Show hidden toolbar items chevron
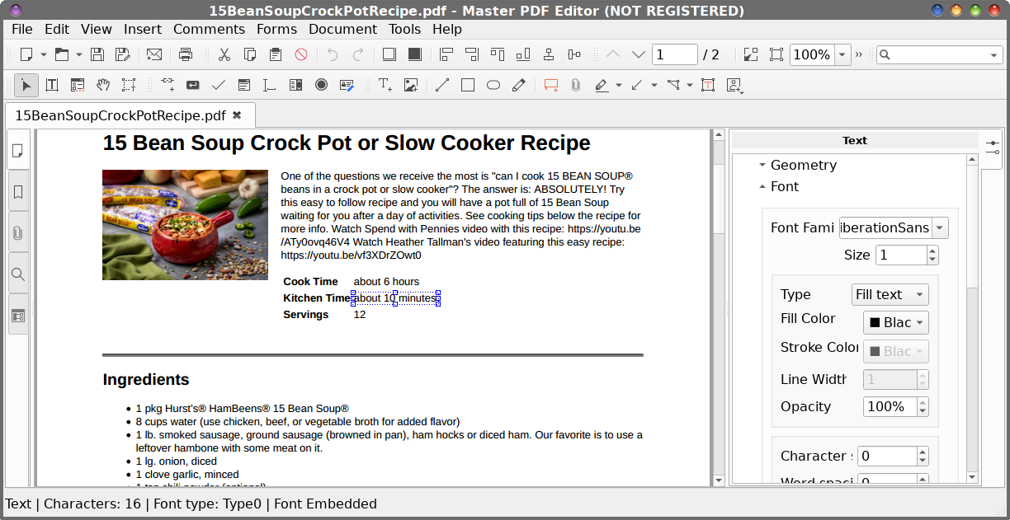This screenshot has height=520, width=1010. point(859,54)
